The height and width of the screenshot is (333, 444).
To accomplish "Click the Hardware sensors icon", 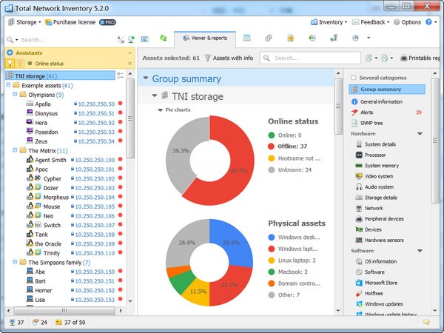I will 359,240.
